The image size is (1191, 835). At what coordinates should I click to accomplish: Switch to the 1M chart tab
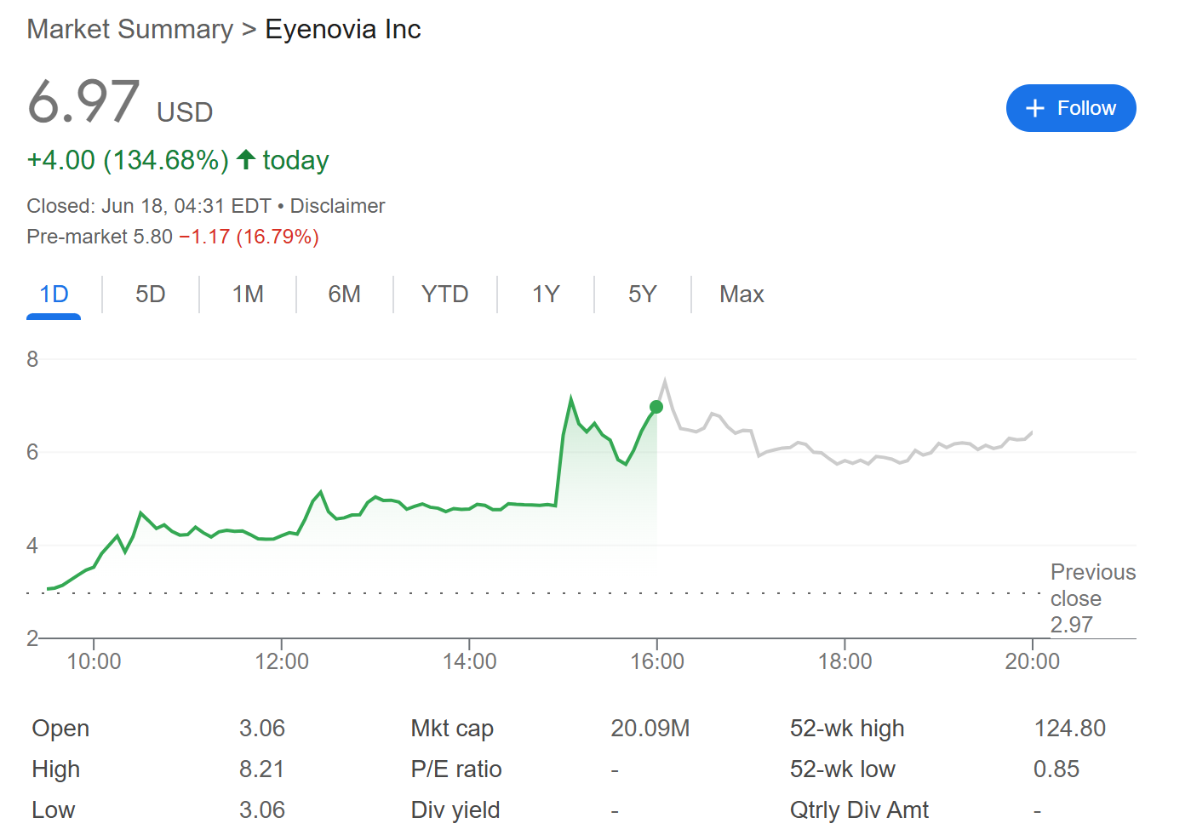coord(248,295)
